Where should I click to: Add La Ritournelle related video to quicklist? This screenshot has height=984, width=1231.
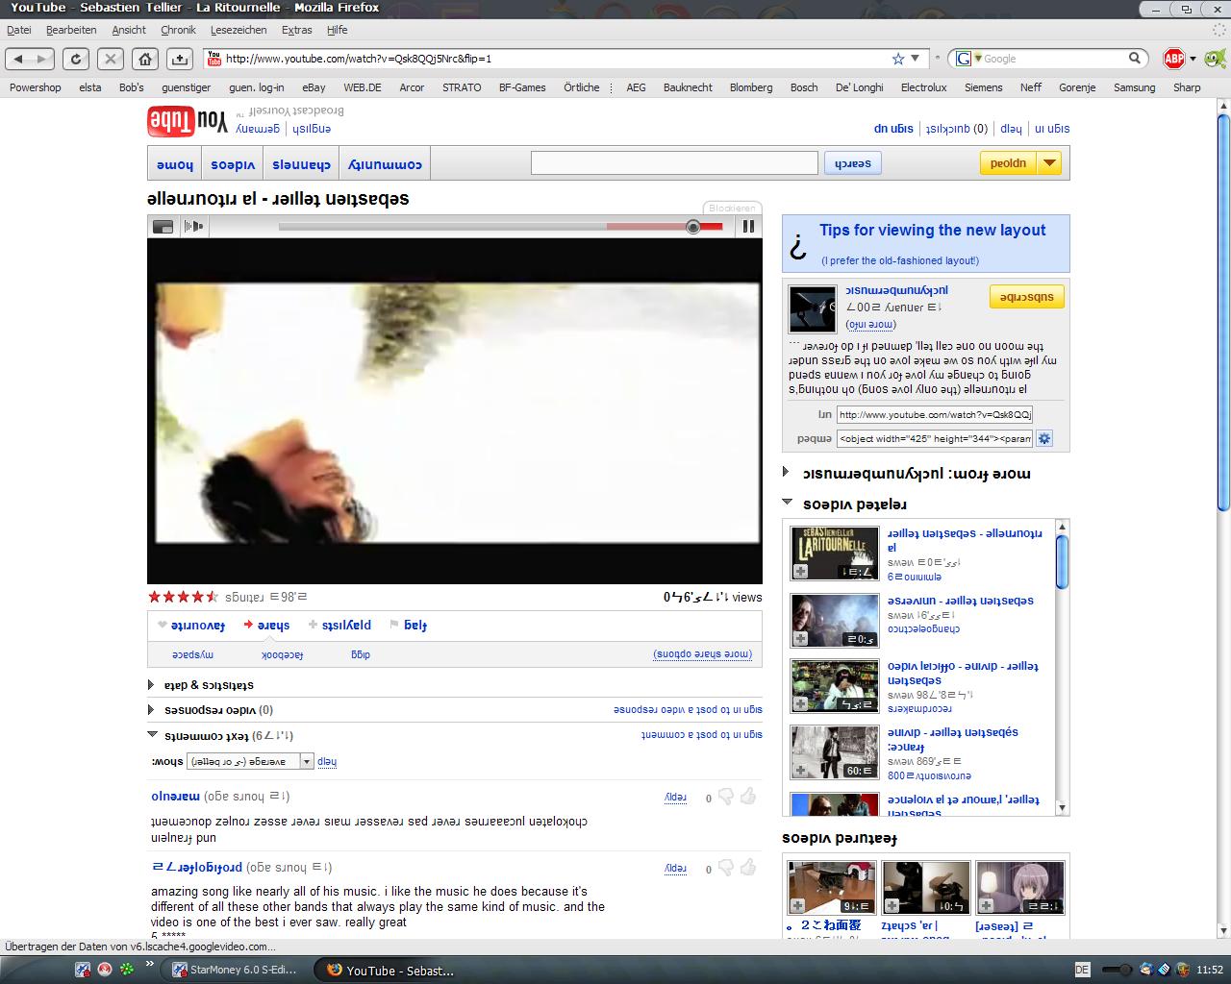tap(800, 572)
